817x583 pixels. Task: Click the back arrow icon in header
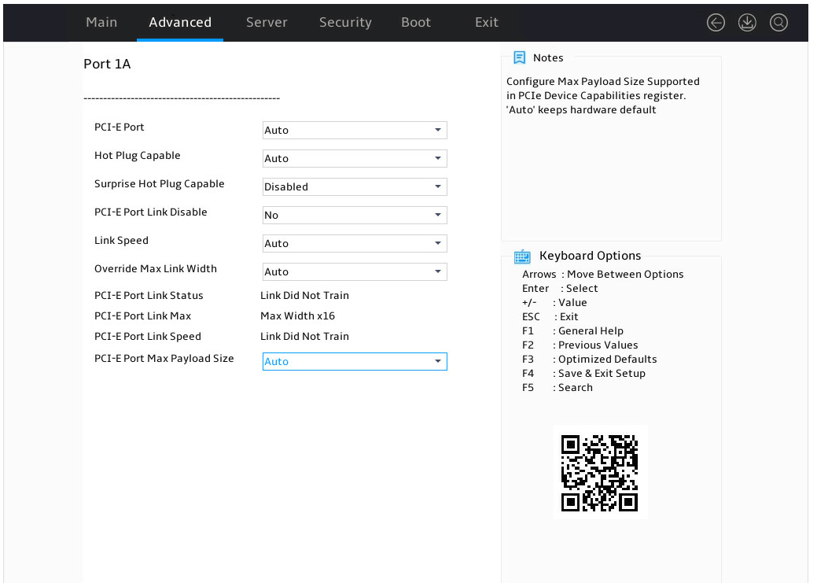click(x=716, y=22)
